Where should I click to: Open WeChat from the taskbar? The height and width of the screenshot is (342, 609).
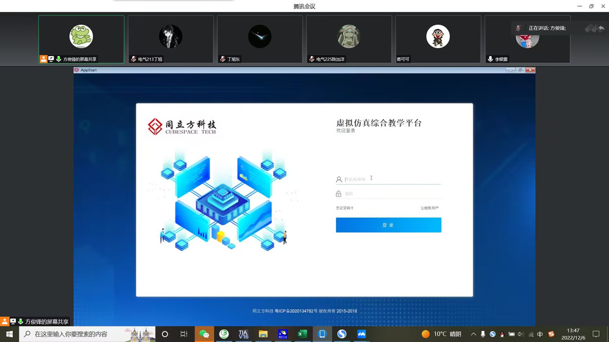click(204, 334)
